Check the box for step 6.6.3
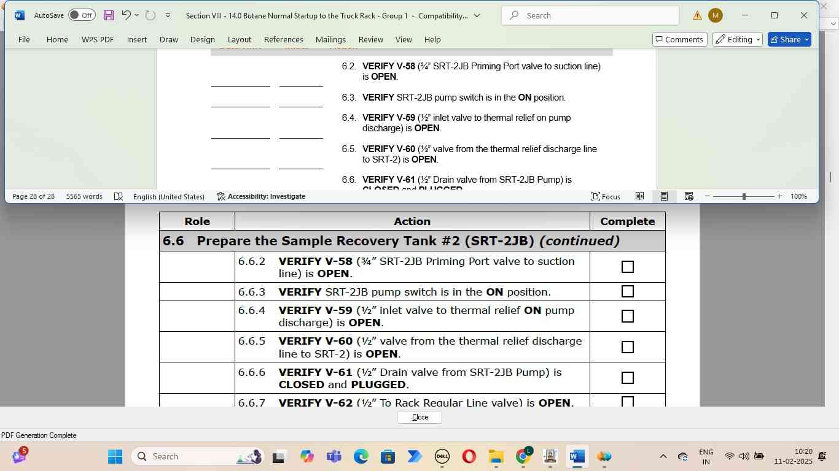This screenshot has height=471, width=839. coord(627,291)
